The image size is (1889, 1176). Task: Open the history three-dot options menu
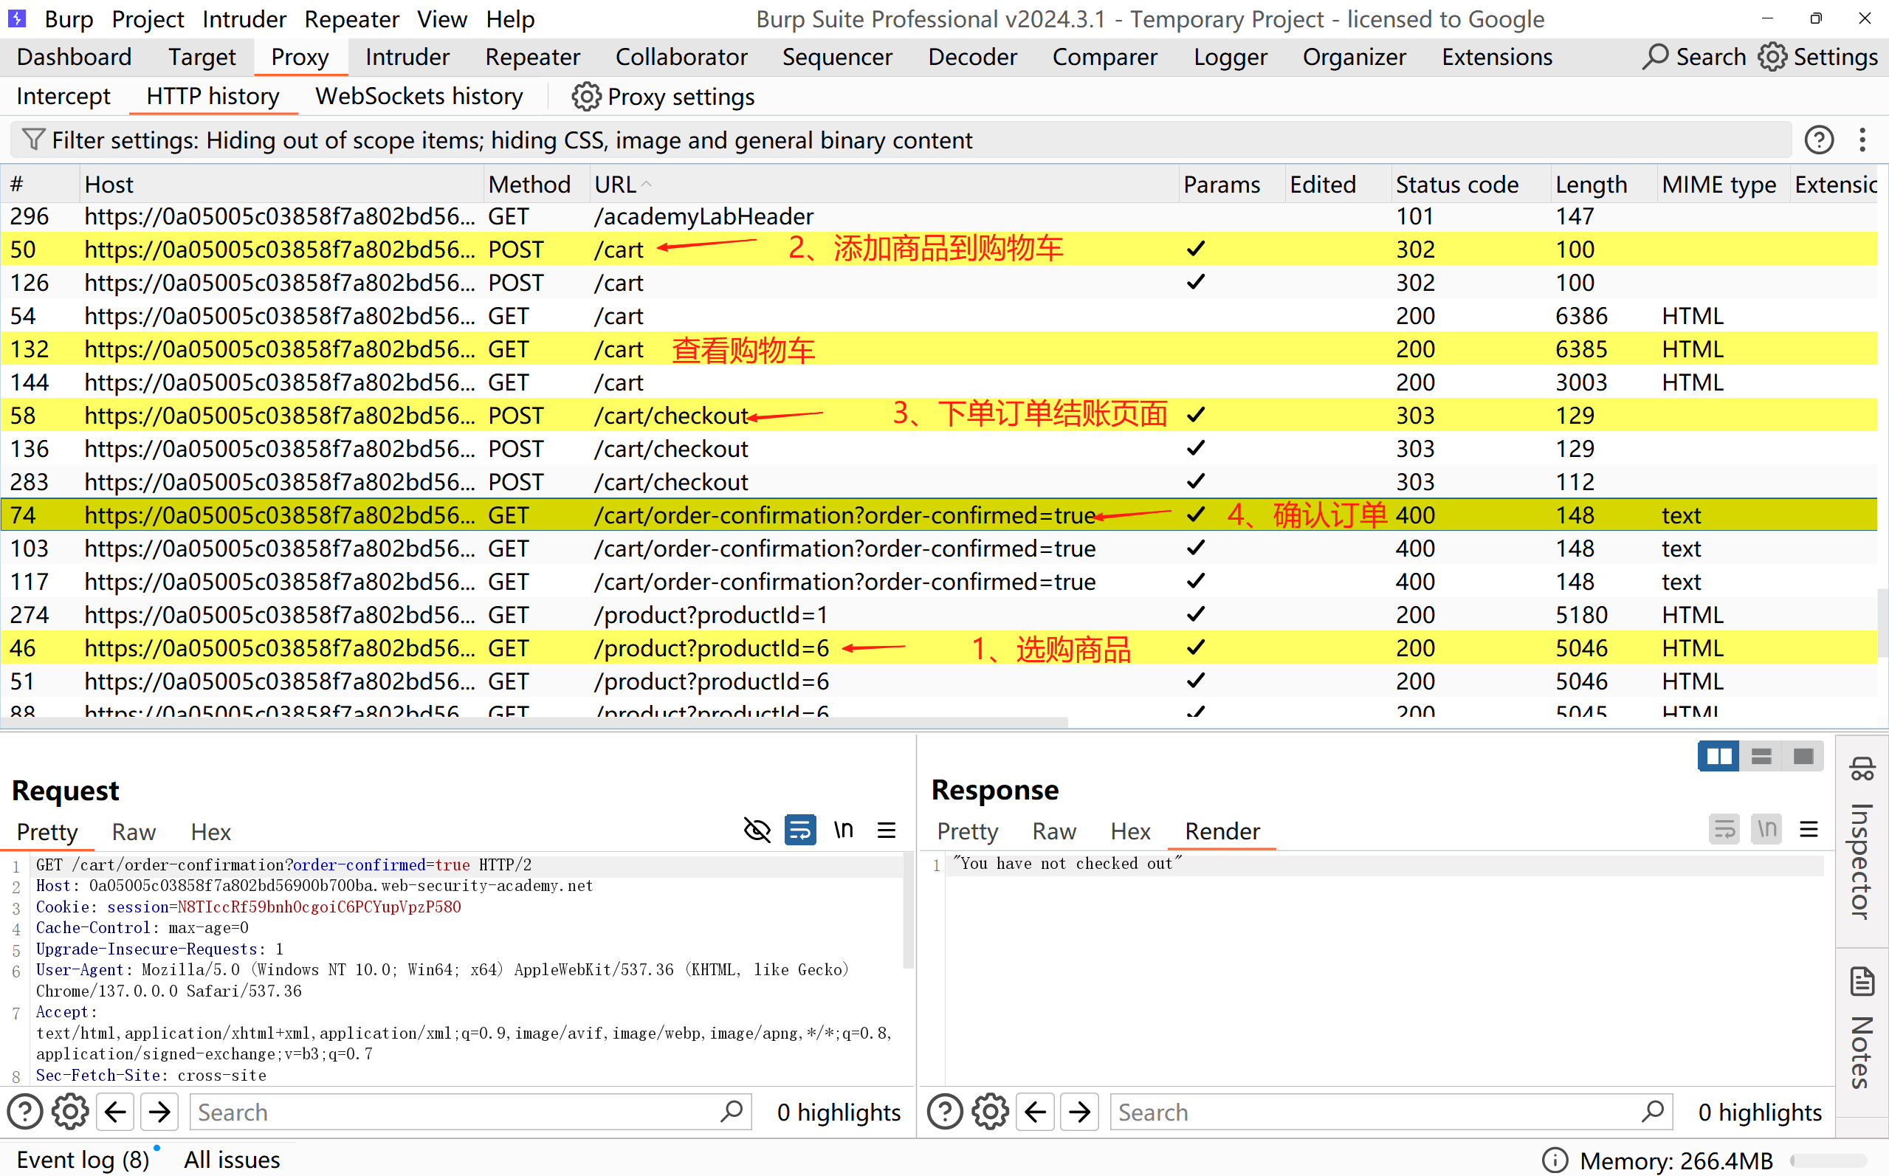(1862, 140)
